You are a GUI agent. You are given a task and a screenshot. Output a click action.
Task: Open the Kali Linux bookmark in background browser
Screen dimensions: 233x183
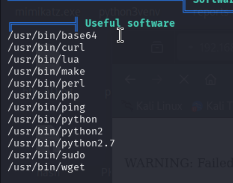[152, 106]
